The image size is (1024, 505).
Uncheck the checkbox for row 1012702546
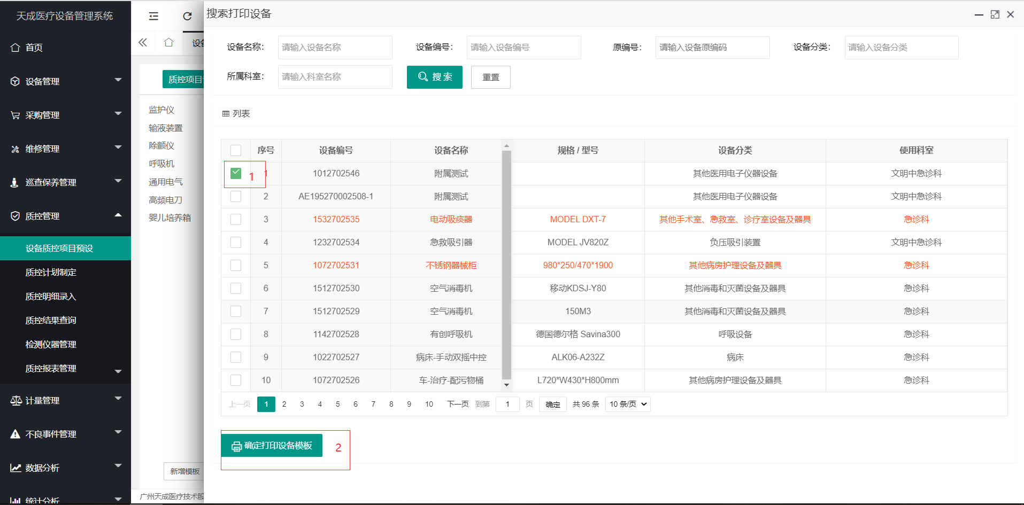[x=236, y=173]
